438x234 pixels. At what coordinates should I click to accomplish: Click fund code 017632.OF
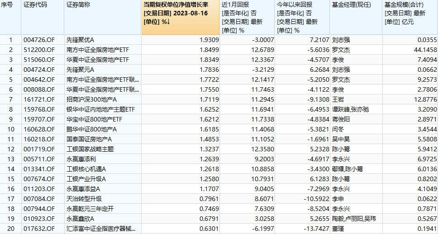39,229
